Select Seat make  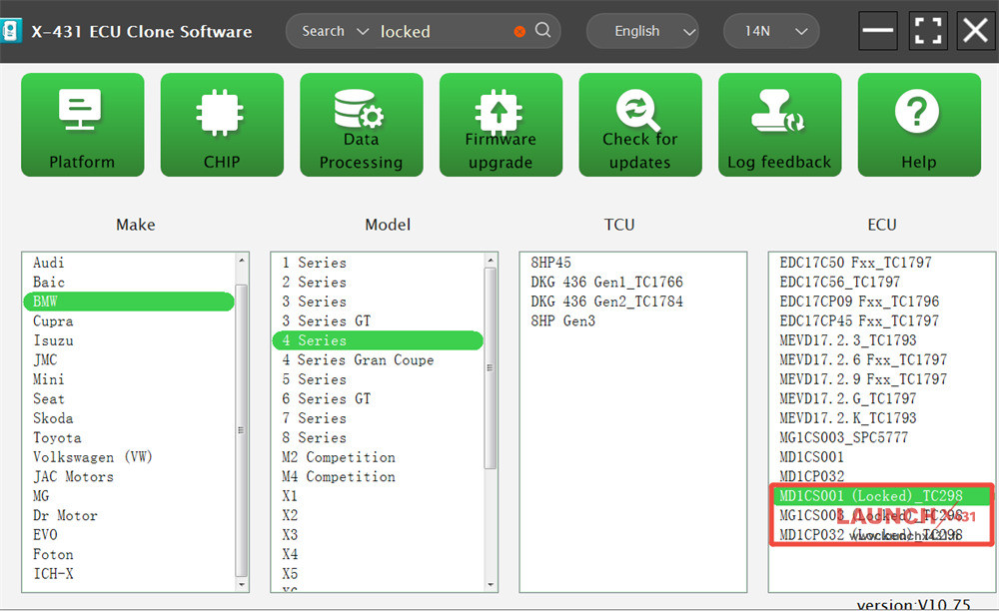point(48,399)
